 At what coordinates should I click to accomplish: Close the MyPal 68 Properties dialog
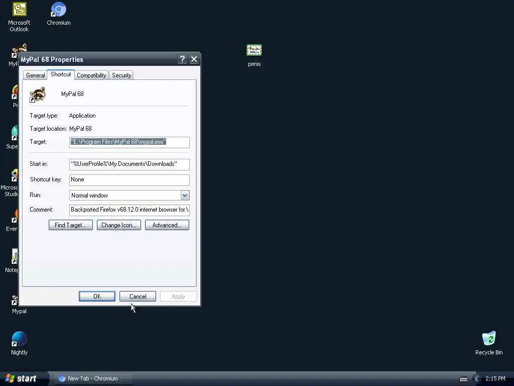194,59
